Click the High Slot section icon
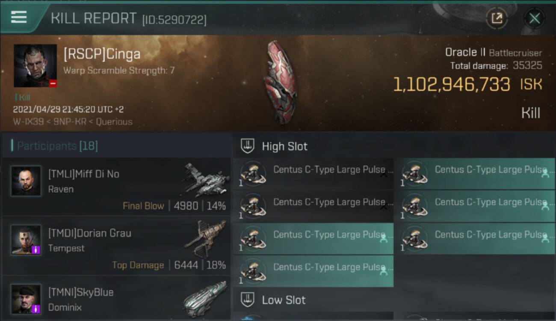The image size is (556, 321). pyautogui.click(x=248, y=146)
